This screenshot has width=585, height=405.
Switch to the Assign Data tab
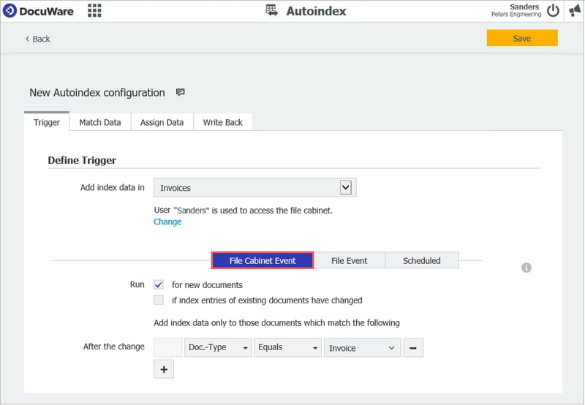[x=162, y=122]
